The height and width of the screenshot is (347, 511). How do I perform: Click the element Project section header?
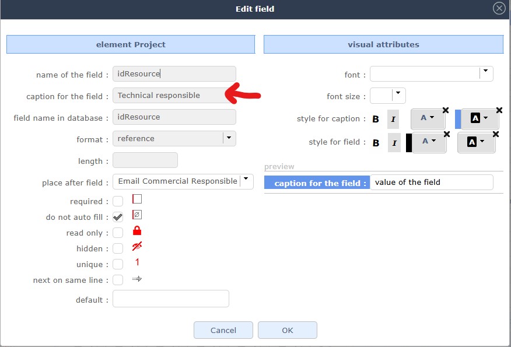(x=131, y=44)
